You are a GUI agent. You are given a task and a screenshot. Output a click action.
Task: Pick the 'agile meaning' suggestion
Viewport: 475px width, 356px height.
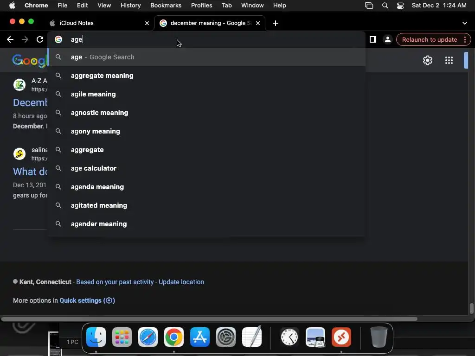(x=206, y=94)
